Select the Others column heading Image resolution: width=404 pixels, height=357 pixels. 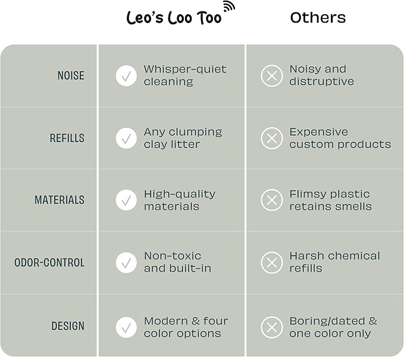coord(318,18)
